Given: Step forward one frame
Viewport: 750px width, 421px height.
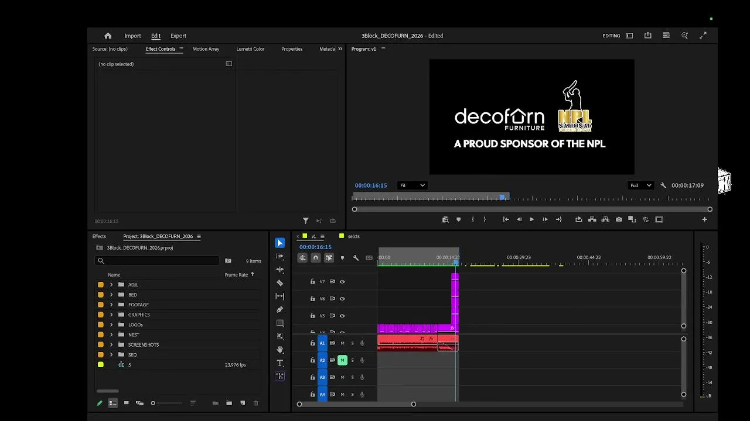Looking at the screenshot, I should coord(545,220).
